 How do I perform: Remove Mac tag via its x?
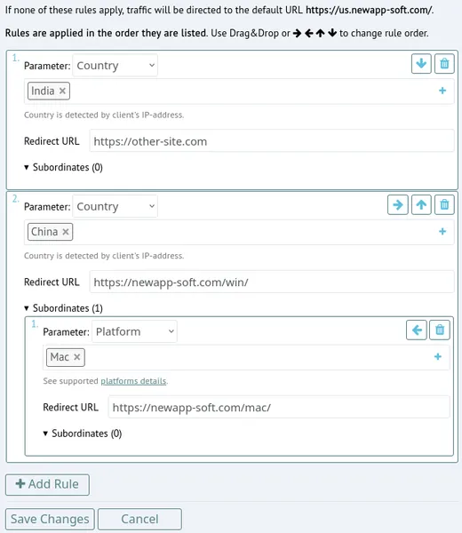click(x=77, y=357)
